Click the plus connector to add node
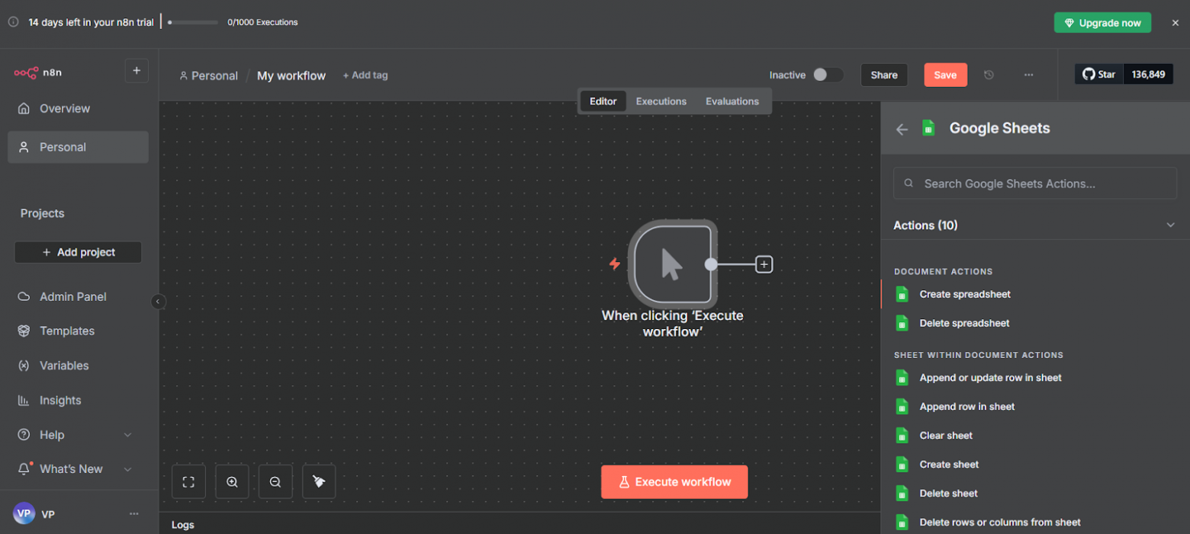Viewport: 1190px width, 534px height. coord(764,264)
